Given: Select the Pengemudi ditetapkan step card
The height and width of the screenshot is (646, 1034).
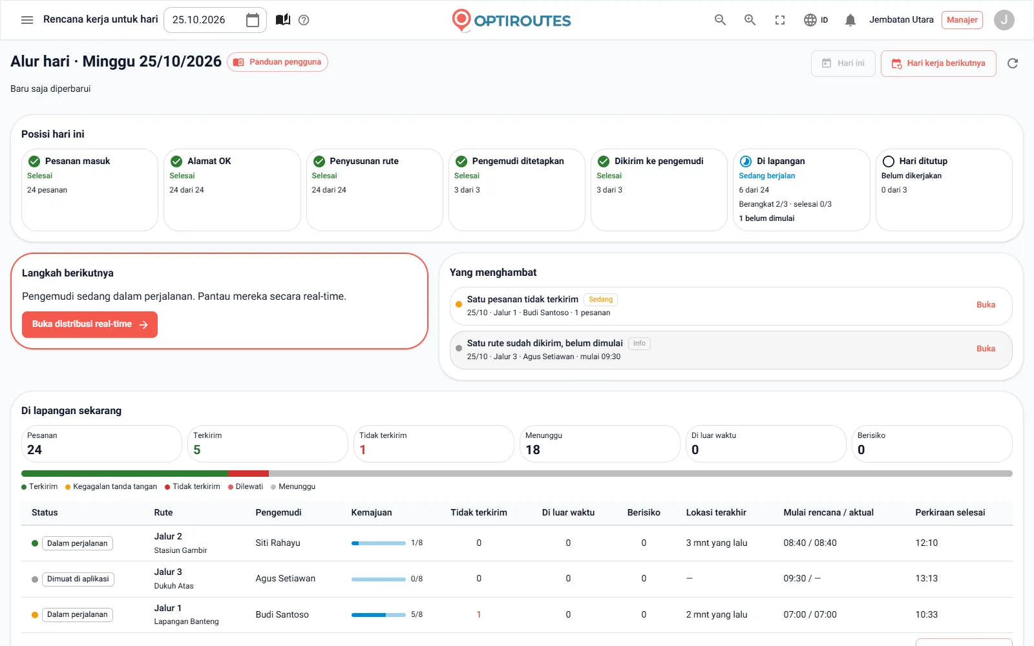Looking at the screenshot, I should coord(516,190).
